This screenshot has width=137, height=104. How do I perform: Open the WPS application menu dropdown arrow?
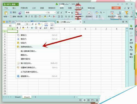click(18, 4)
